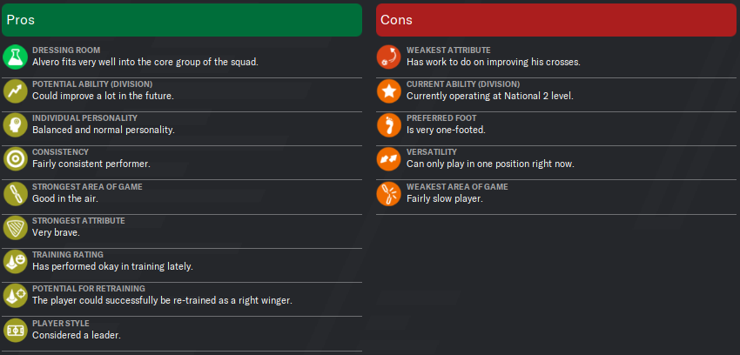Click 'Has work to do on improving his crosses'
The image size is (740, 355).
(x=493, y=63)
